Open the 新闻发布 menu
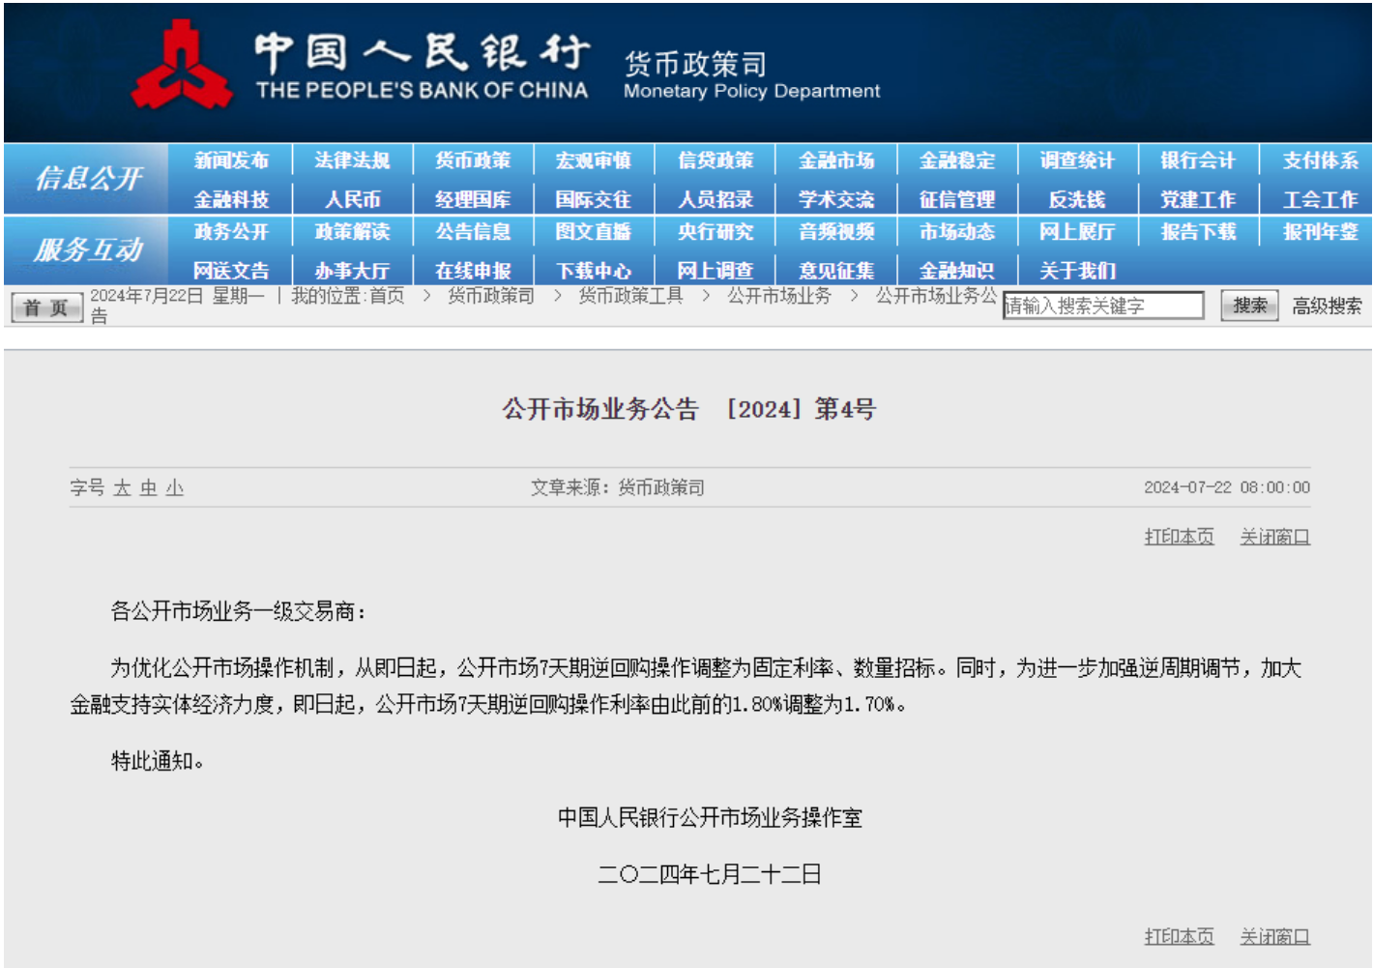Screen dimensions: 1373x968 tap(231, 161)
